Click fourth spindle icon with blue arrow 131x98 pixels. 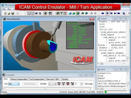[72, 84]
